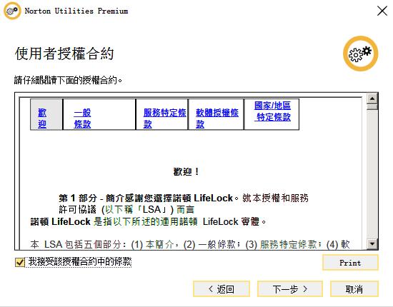Click the scrollbar up arrow
The height and width of the screenshot is (307, 393).
pos(372,99)
